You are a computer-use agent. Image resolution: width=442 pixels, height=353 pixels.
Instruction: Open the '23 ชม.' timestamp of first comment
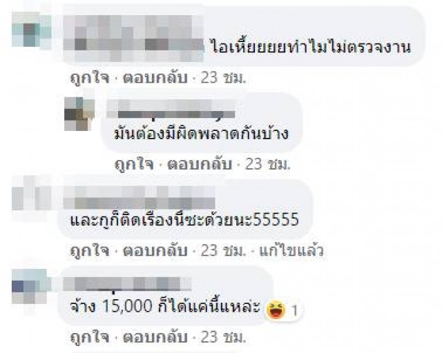coord(223,77)
